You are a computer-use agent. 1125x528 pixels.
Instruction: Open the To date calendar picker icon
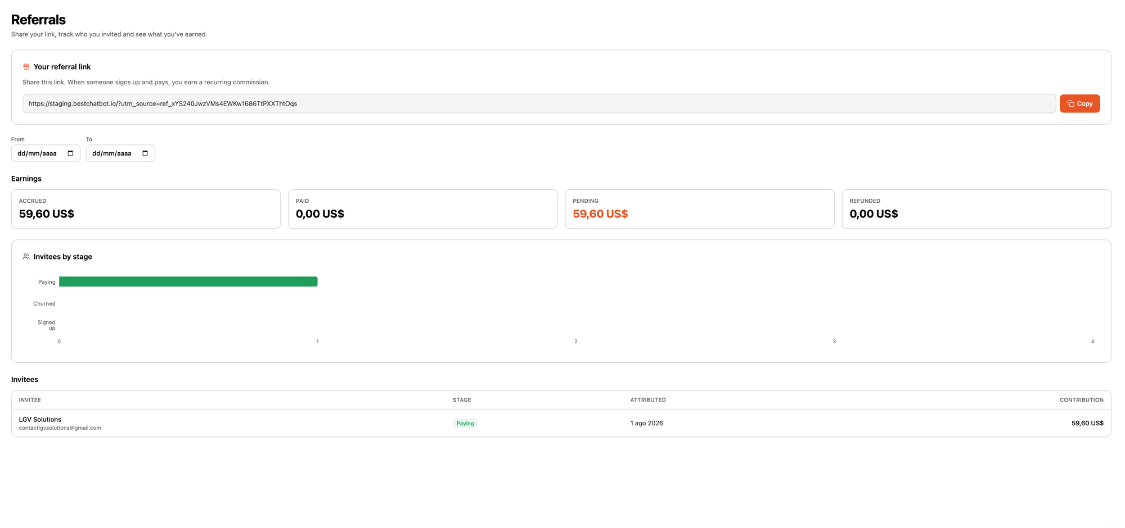(145, 153)
